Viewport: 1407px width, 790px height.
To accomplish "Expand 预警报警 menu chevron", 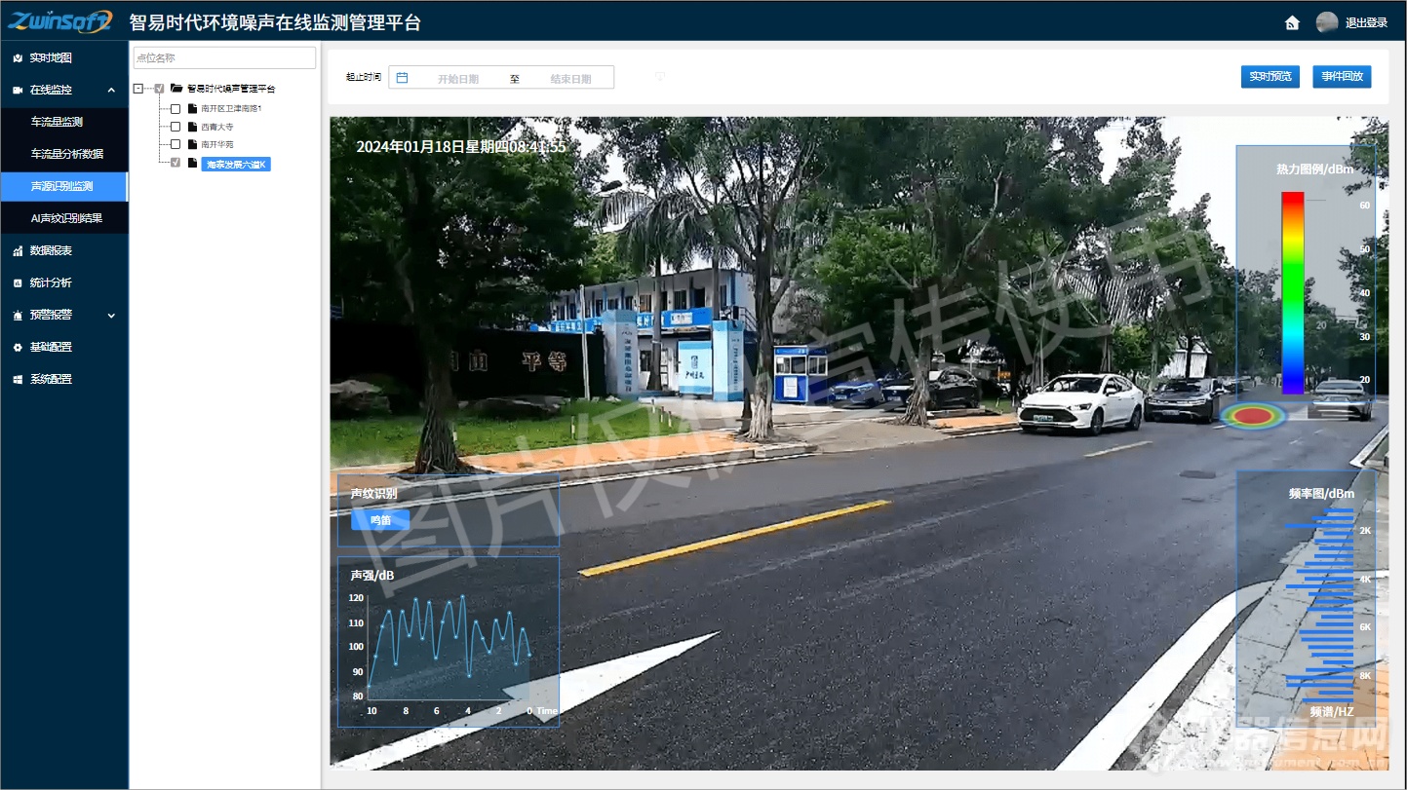I will point(111,316).
